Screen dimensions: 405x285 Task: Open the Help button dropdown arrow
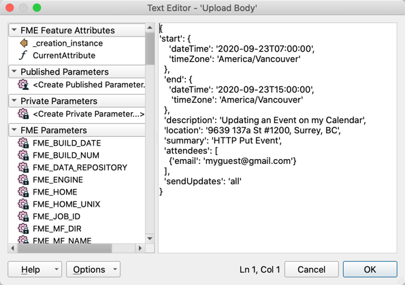pos(56,269)
